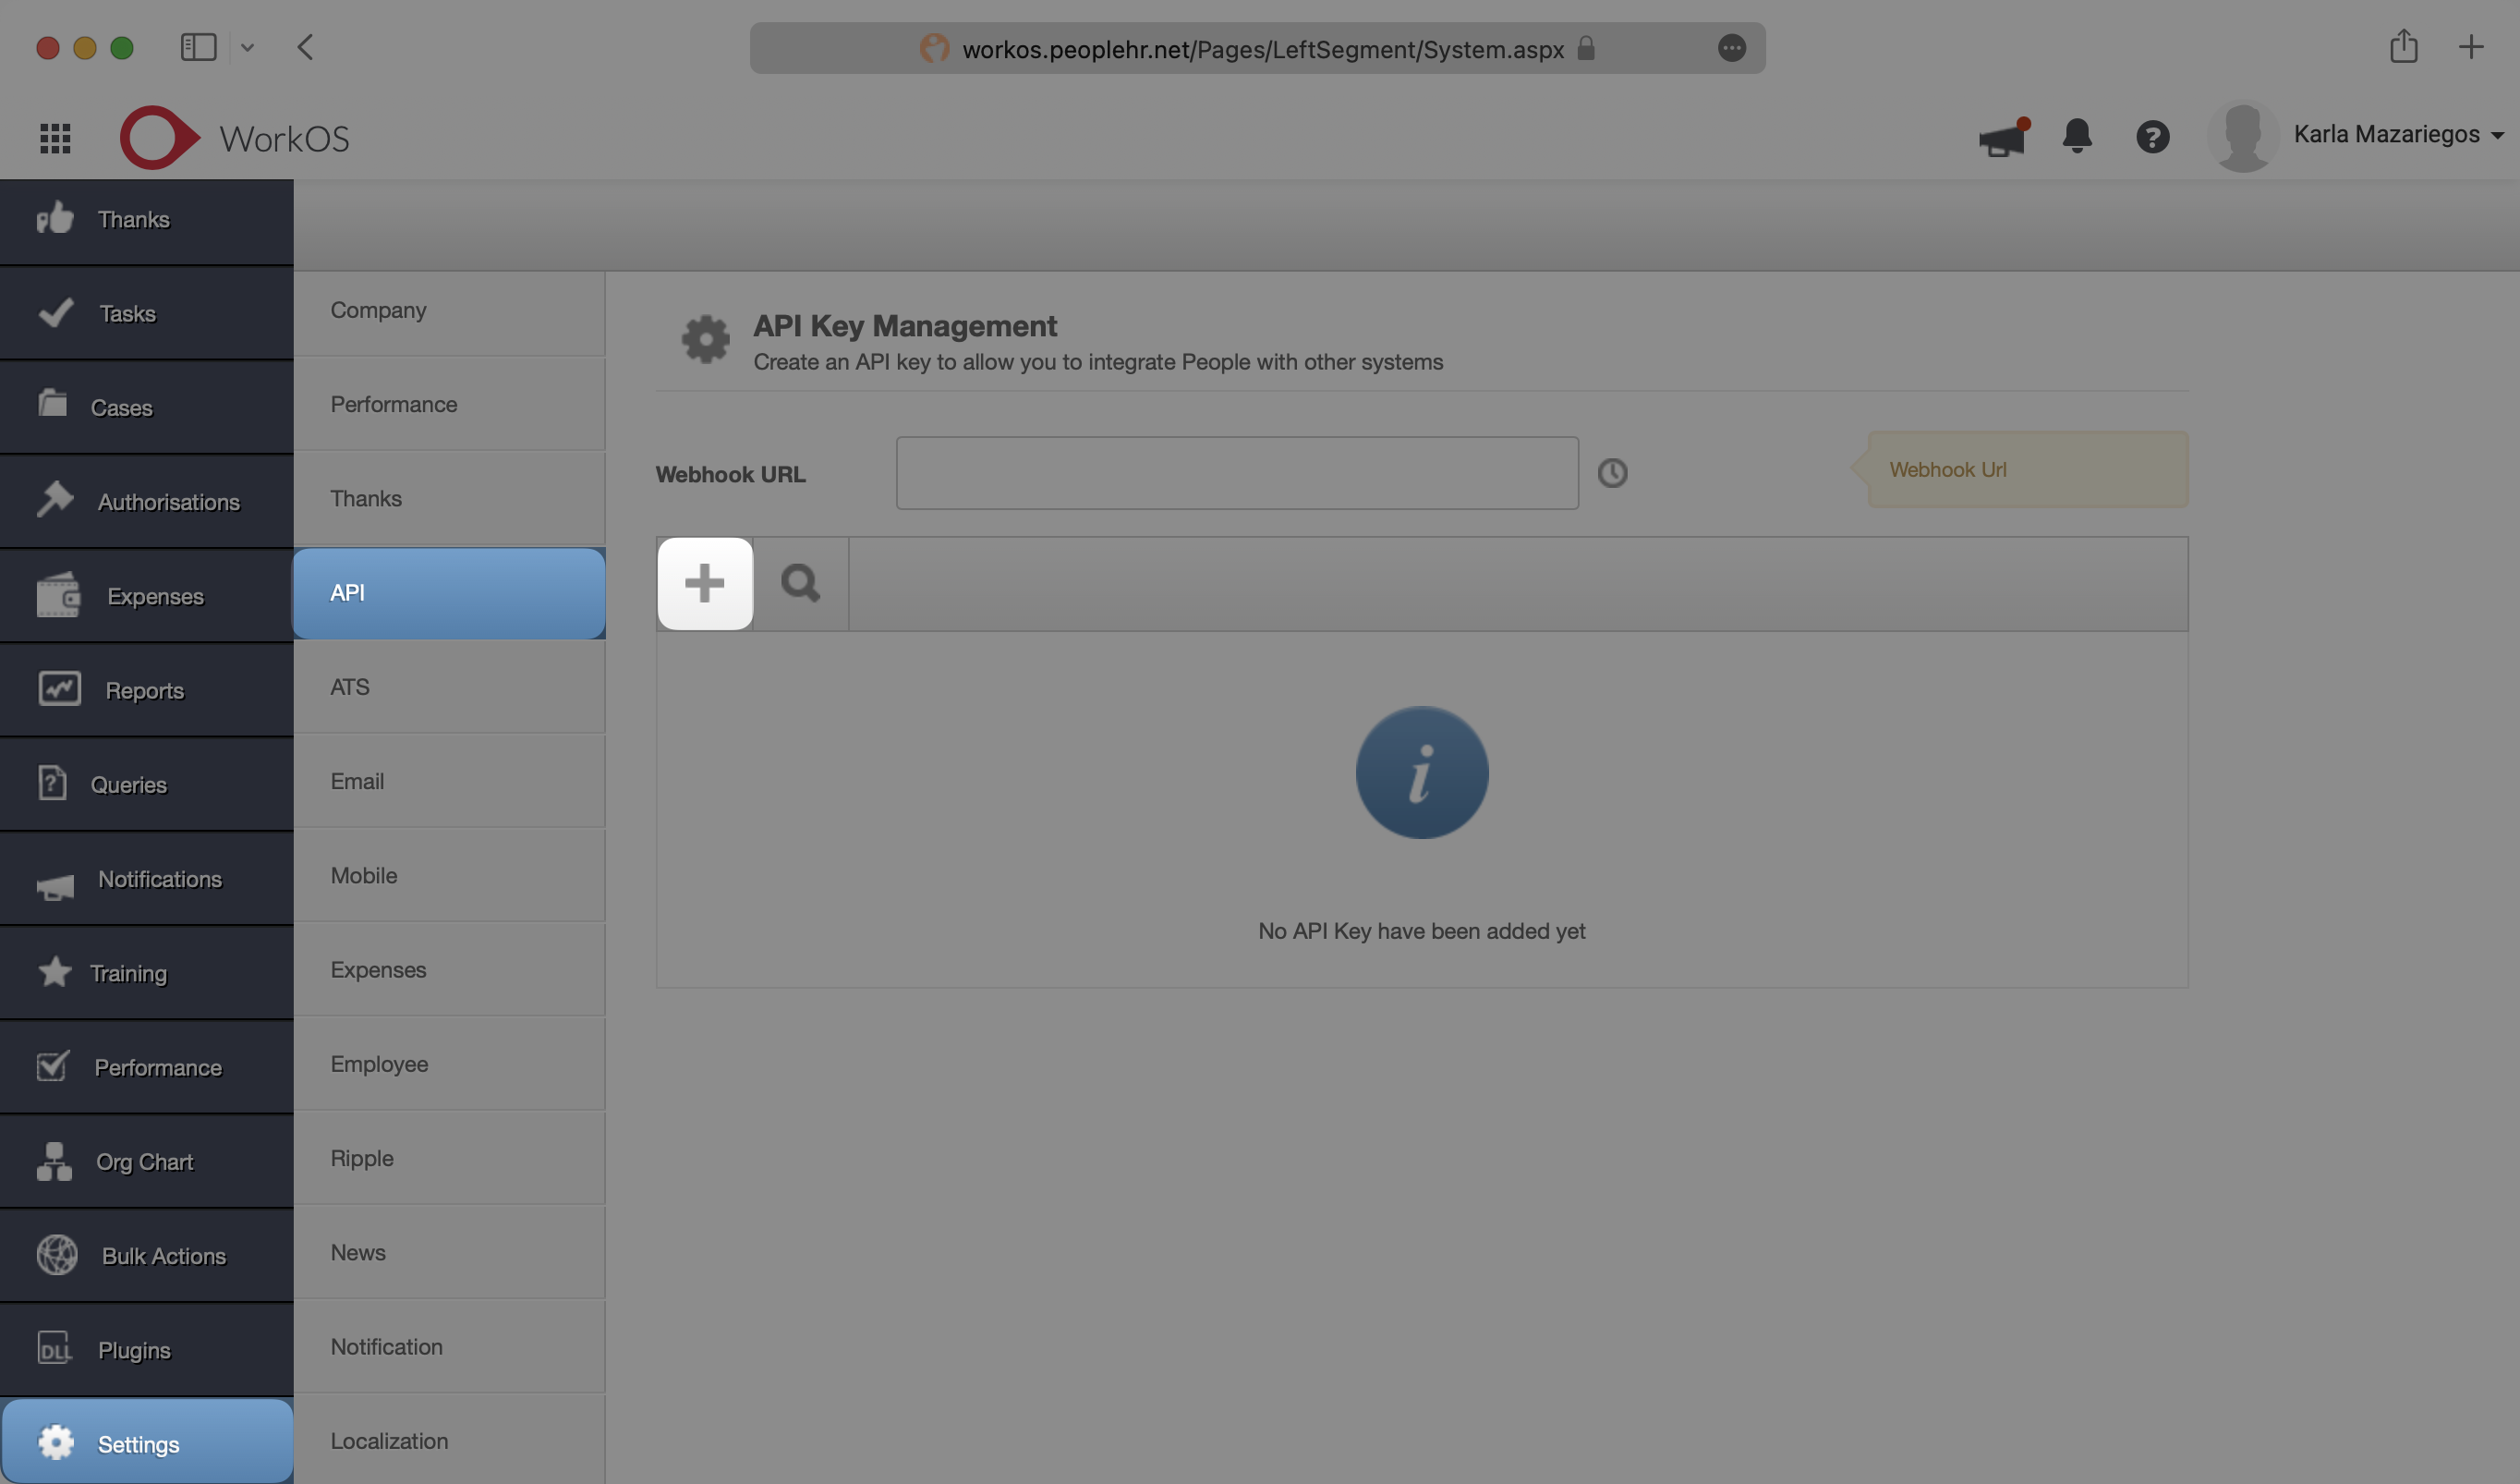Open the help question mark icon

[2153, 137]
